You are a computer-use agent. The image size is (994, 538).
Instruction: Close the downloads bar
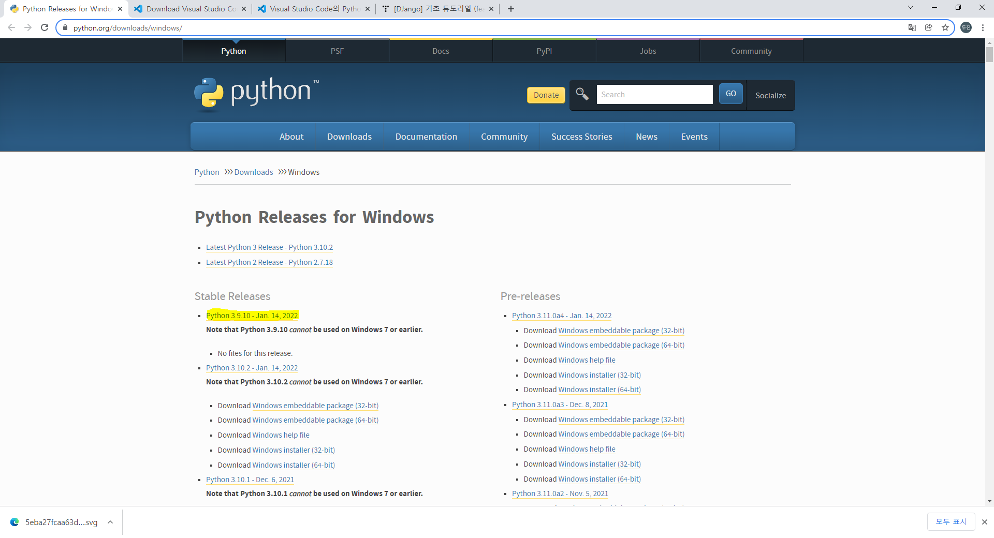point(985,522)
